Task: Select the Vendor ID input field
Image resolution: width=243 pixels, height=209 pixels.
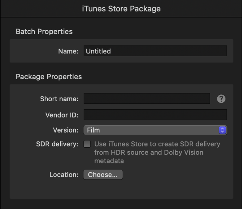Action: tap(155, 115)
